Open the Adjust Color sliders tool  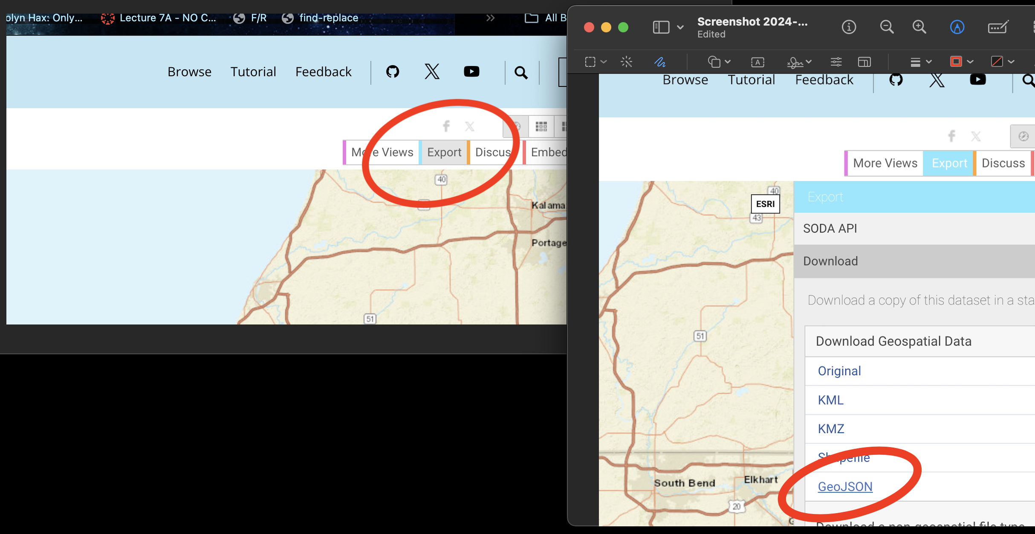[x=836, y=62]
